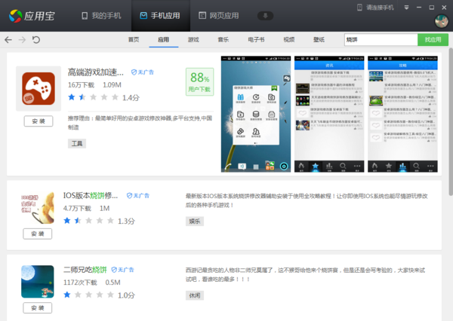453x321 pixels.
Task: Open the IOS版本烧饼修 app title
Action: pyautogui.click(x=91, y=196)
